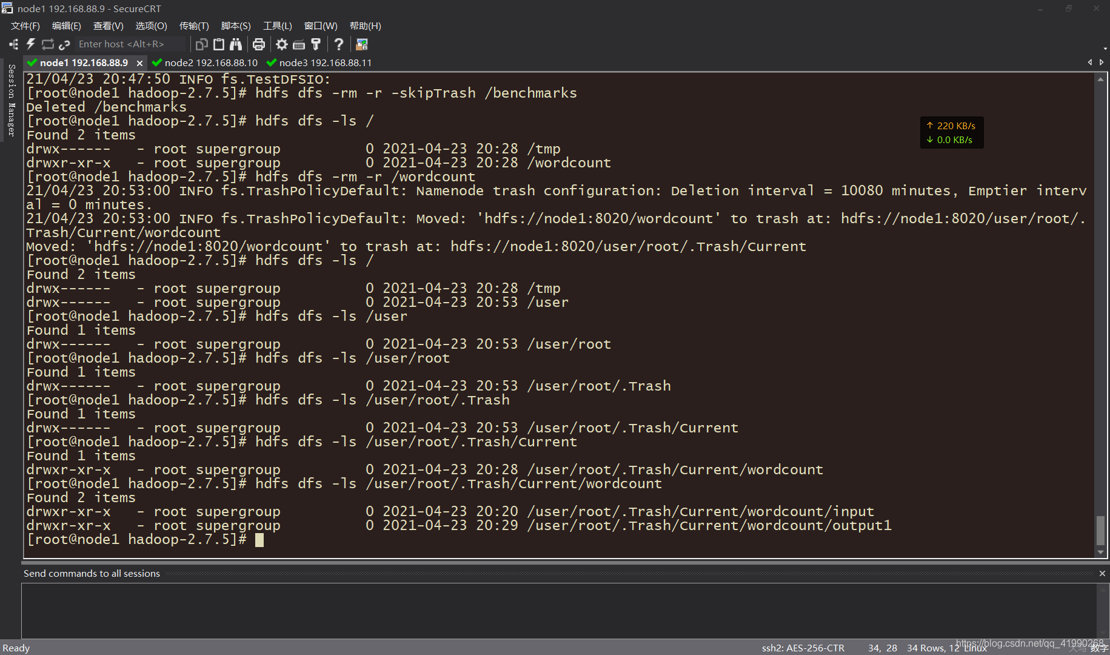Image resolution: width=1110 pixels, height=655 pixels.
Task: Click the Reconnect session icon
Action: coord(48,44)
